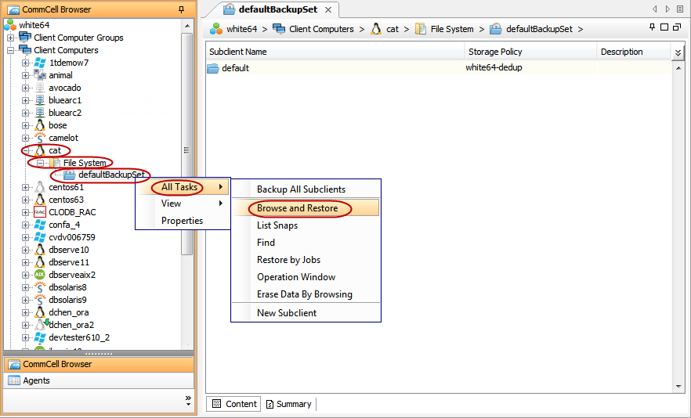This screenshot has height=418, width=691.
Task: Switch to the Summary tab
Action: pyautogui.click(x=288, y=404)
